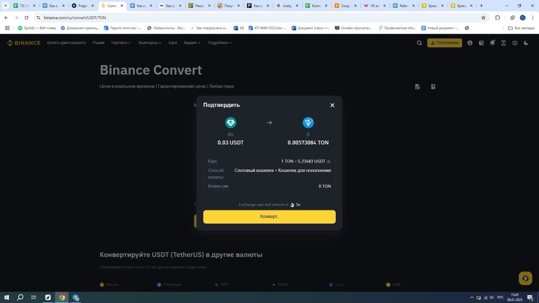Open the browser extensions puzzle icon
The width and height of the screenshot is (539, 303).
497,17
